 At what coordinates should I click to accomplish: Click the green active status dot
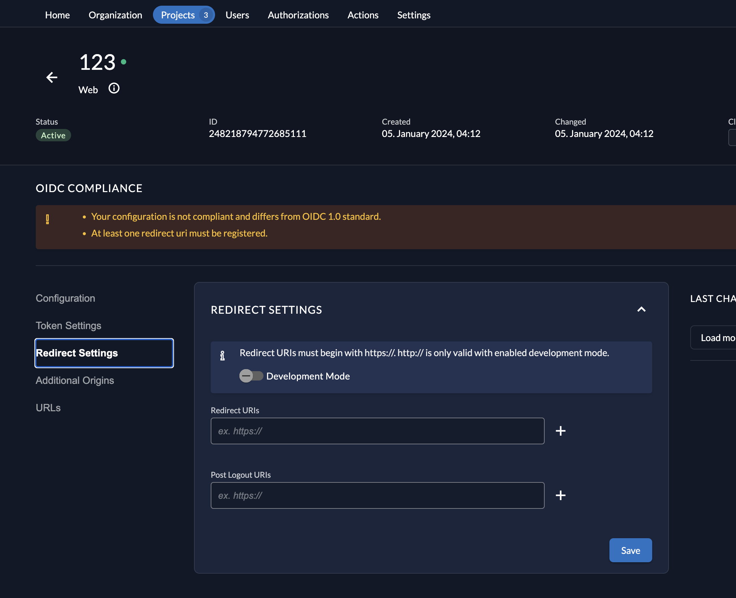coord(124,62)
